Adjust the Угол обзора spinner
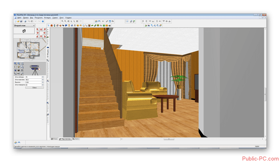Viewport: 280px width, 162px height. [43, 77]
